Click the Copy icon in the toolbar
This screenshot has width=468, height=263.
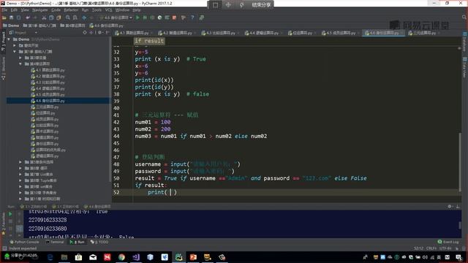click(x=51, y=18)
